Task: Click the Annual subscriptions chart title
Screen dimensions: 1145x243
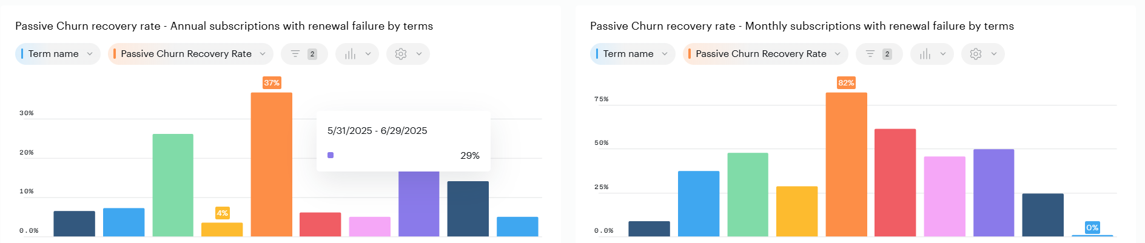Action: point(224,26)
